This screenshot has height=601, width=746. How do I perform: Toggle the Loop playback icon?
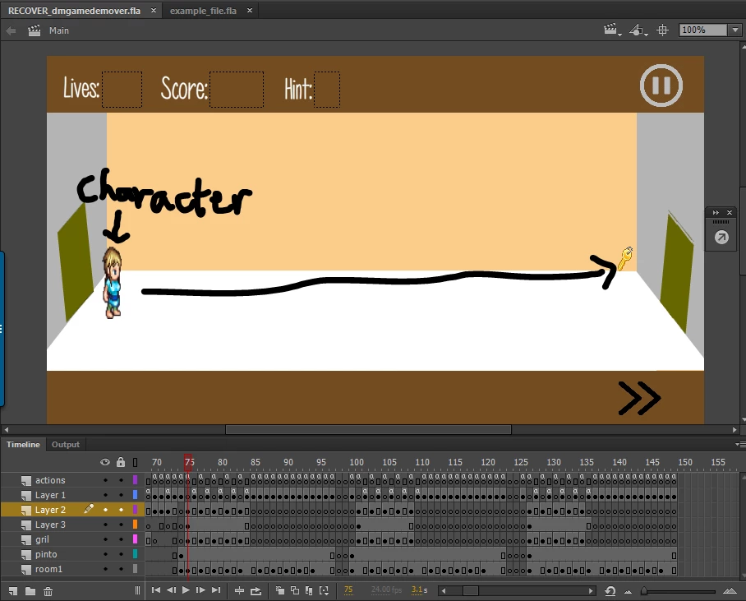pos(256,590)
